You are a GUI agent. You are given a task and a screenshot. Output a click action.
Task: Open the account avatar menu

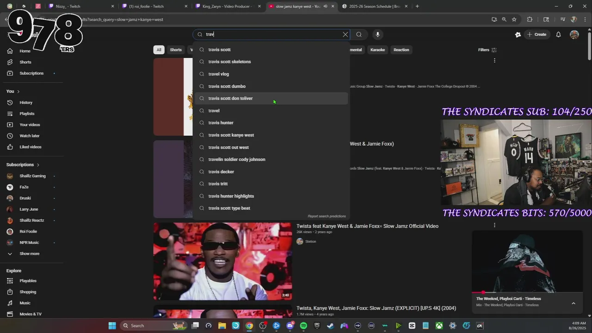[574, 34]
